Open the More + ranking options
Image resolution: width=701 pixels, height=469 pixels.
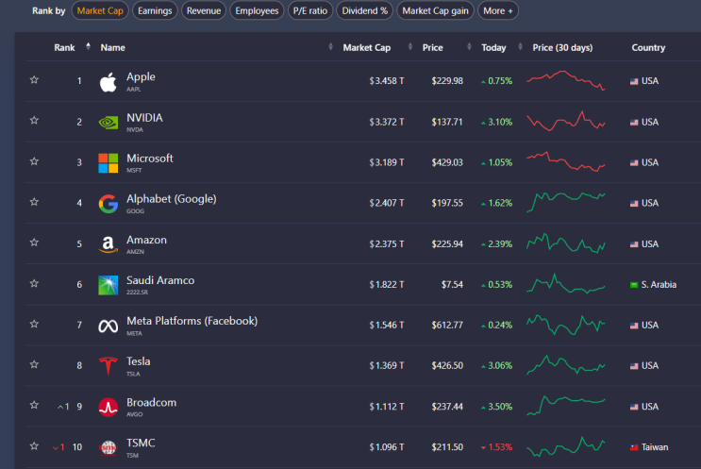pyautogui.click(x=498, y=11)
